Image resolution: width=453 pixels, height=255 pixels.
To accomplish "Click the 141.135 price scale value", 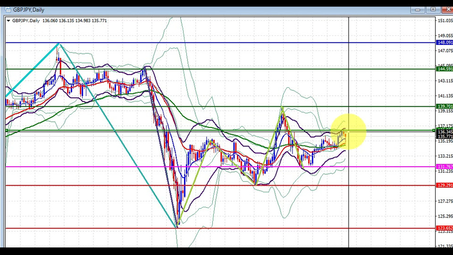I will coord(445,96).
